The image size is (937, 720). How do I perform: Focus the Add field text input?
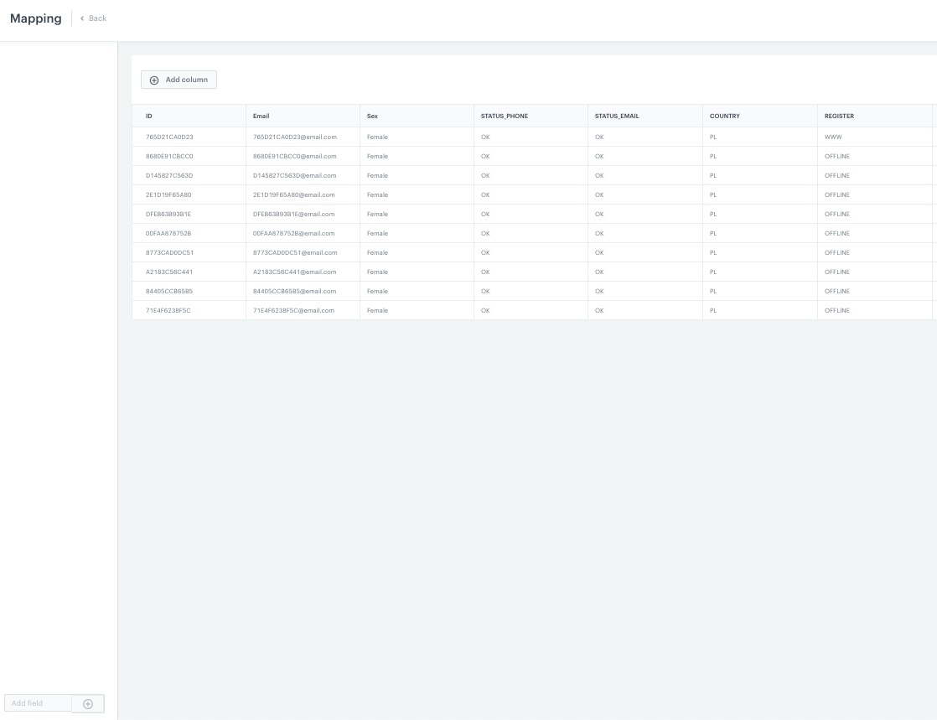pos(38,703)
